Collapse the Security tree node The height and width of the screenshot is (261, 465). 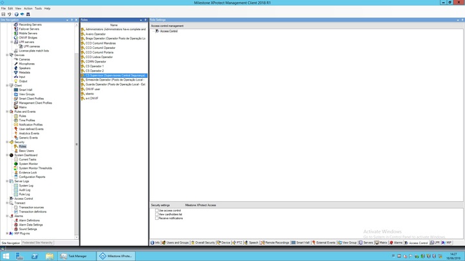pos(7,142)
